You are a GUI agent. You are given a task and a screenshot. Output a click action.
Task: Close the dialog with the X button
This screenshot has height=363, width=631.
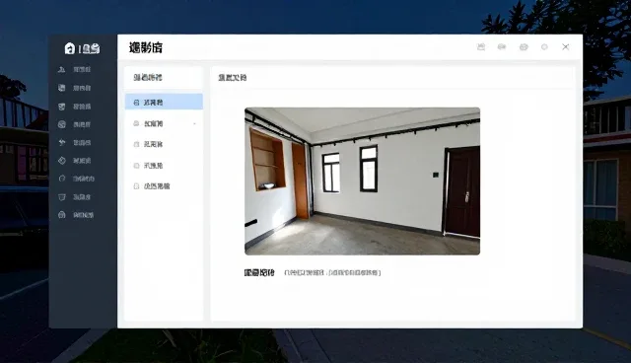click(565, 47)
